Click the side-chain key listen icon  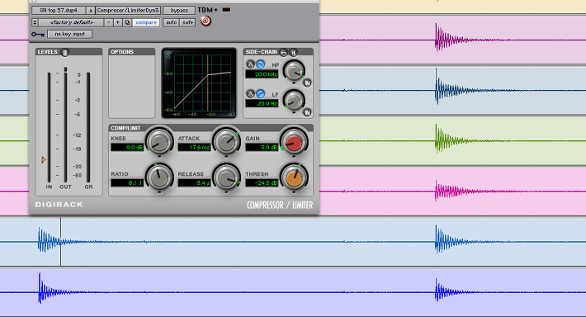coord(293,53)
